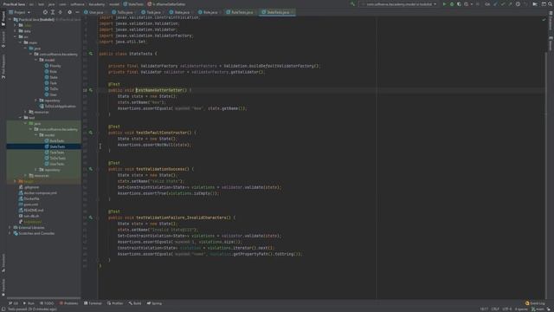This screenshot has width=554, height=312.
Task: Select ToDoListApplication in the project tree
Action: 58,106
